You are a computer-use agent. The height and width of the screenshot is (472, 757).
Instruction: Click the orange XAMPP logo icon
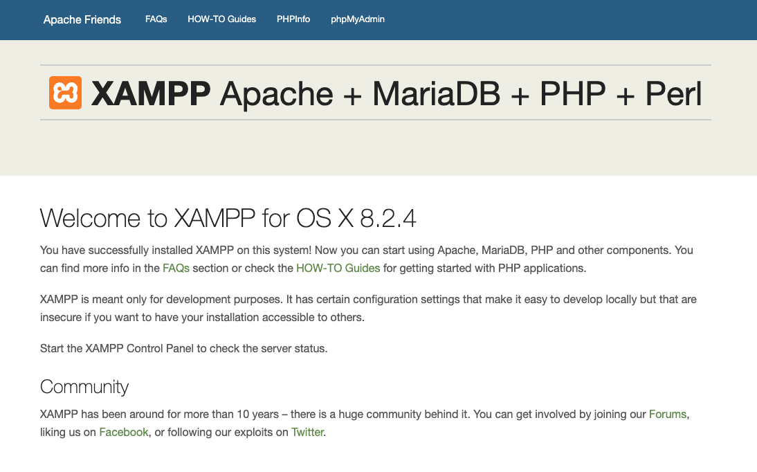coord(66,93)
